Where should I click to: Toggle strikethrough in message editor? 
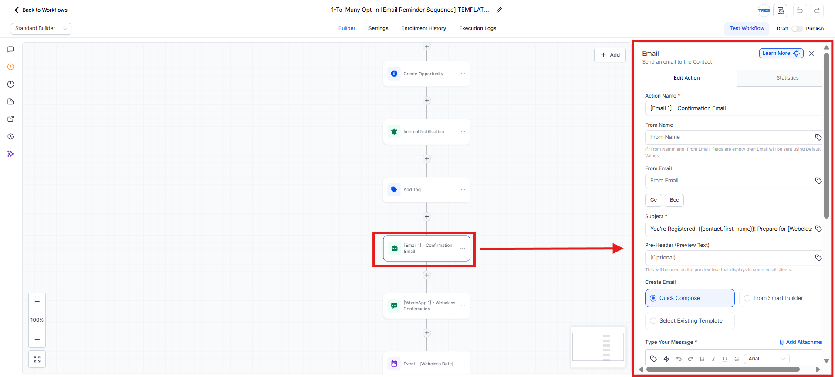pos(737,359)
